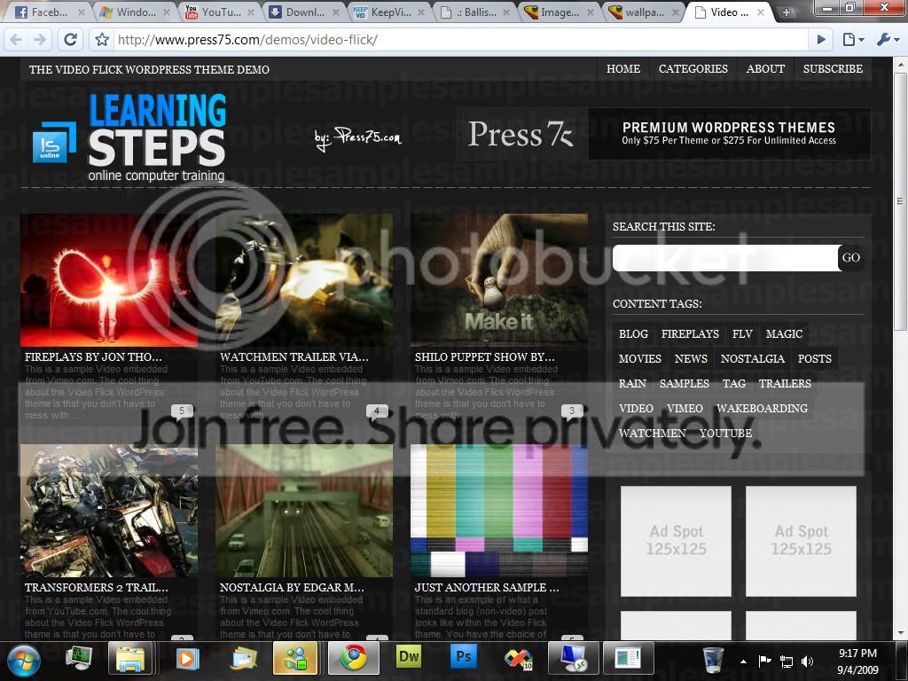Open a new tab with plus button
This screenshot has height=681, width=908.
[x=786, y=12]
